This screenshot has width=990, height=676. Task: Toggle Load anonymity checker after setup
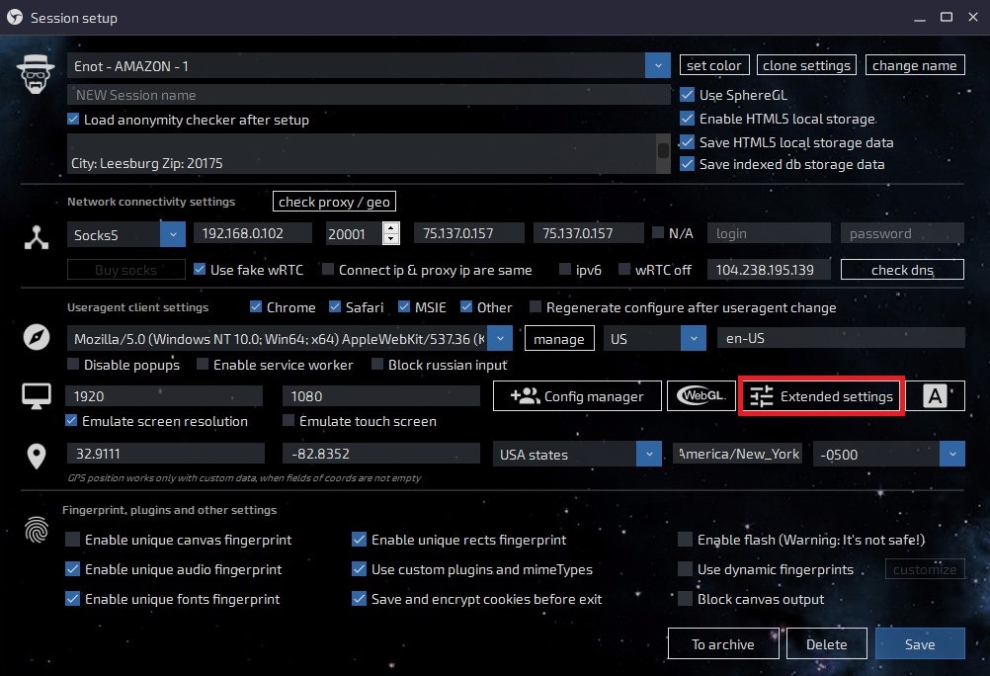click(73, 119)
